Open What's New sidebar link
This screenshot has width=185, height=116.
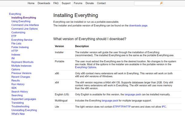(18, 114)
